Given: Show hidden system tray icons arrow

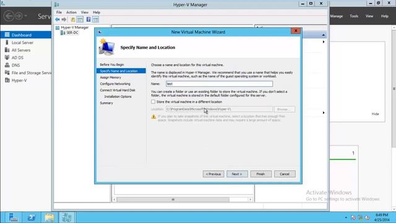Looking at the screenshot, I should point(346,217).
